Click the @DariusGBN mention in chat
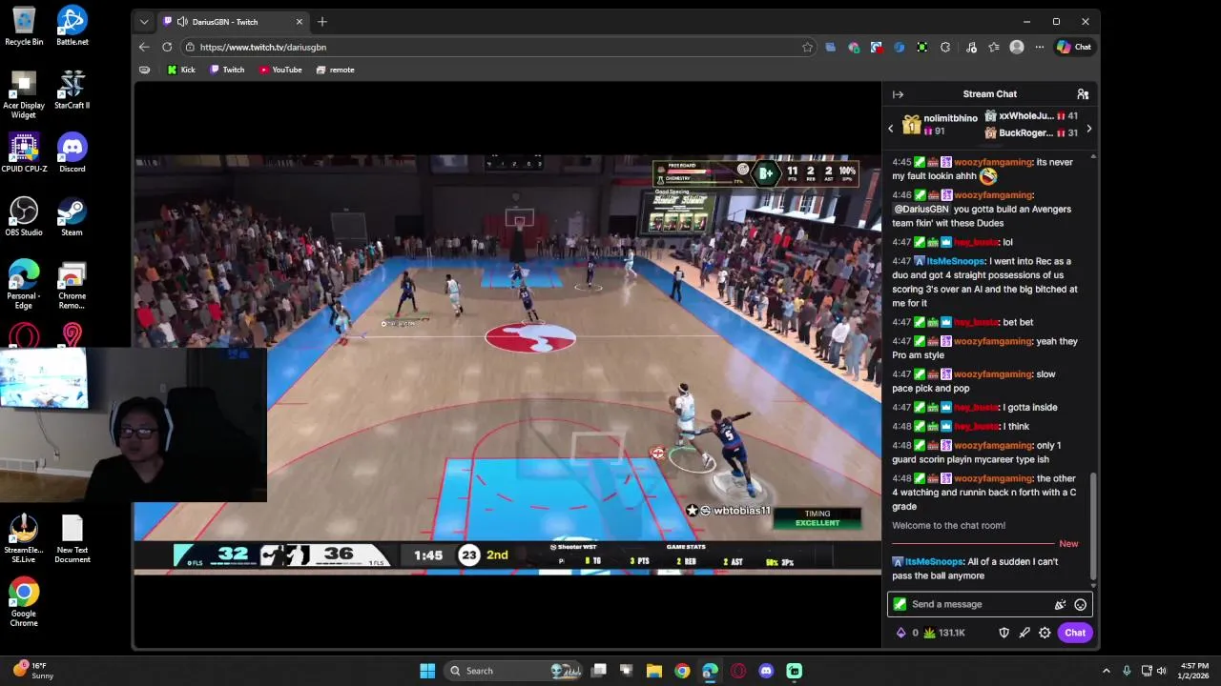This screenshot has height=686, width=1221. pyautogui.click(x=921, y=210)
